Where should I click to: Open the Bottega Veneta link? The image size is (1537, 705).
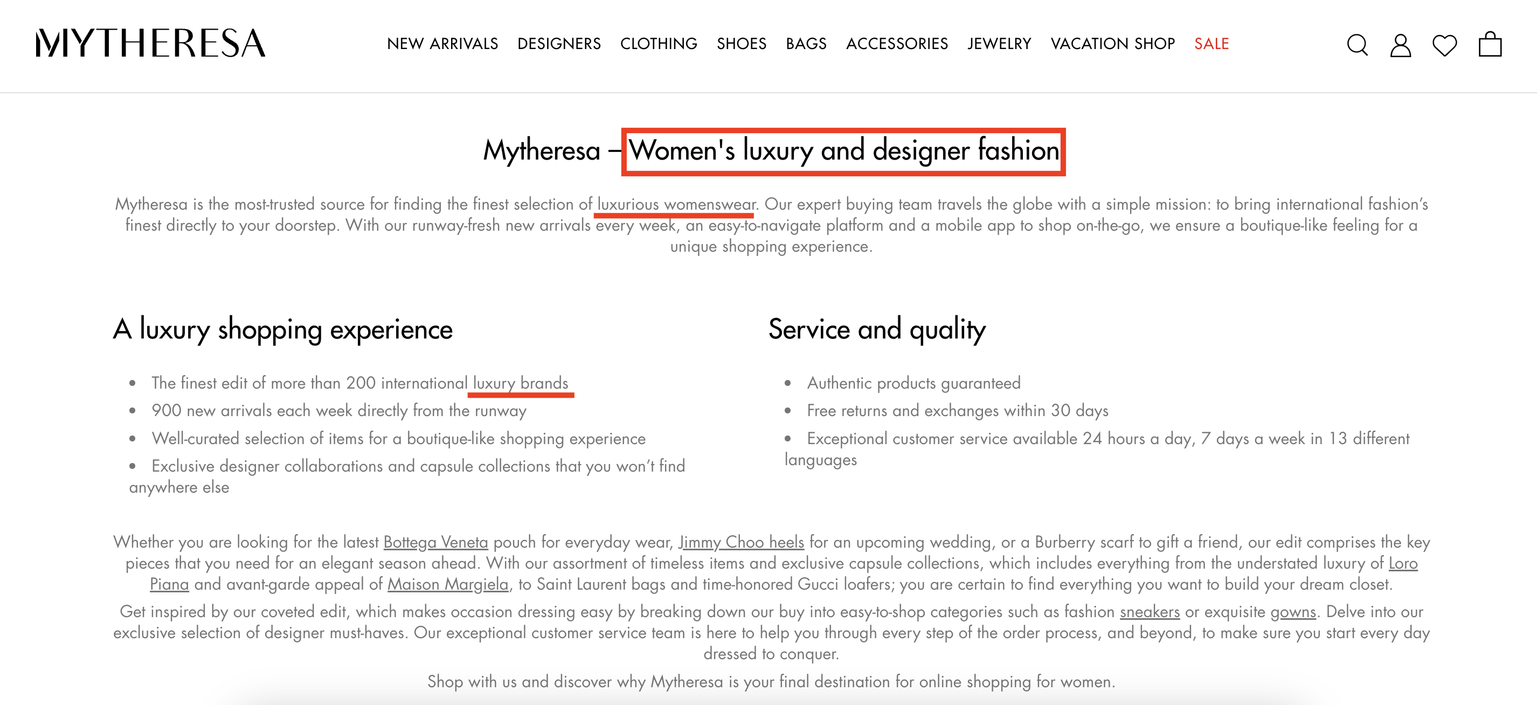click(x=435, y=542)
